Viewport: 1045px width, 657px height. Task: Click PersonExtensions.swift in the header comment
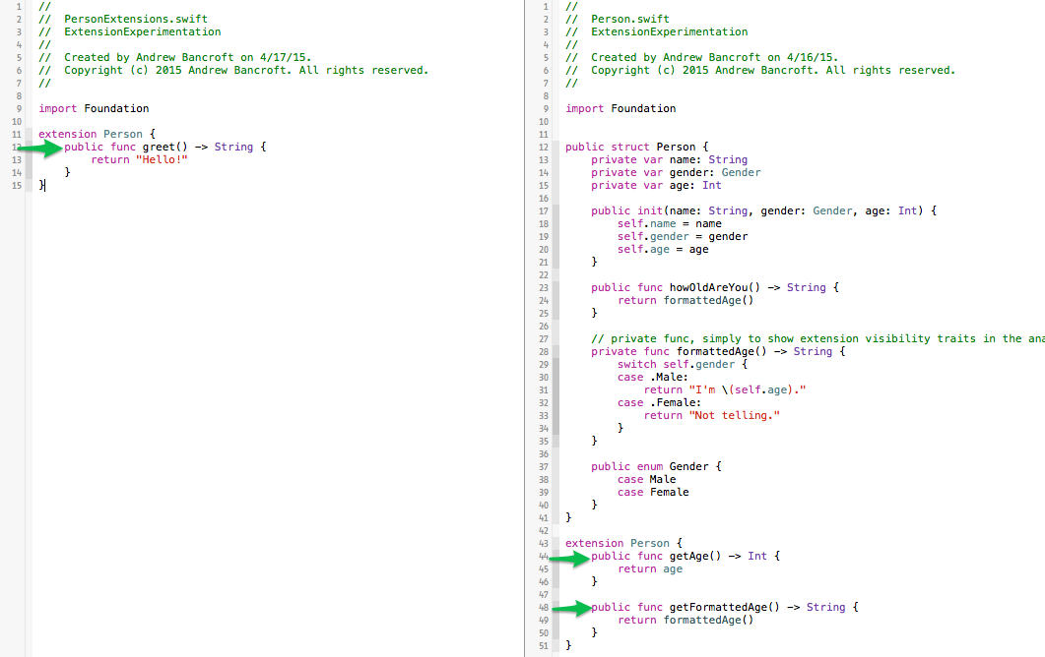click(x=135, y=20)
